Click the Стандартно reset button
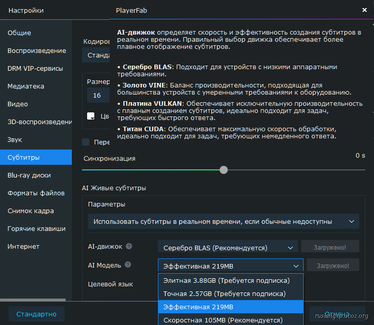 click(x=36, y=314)
